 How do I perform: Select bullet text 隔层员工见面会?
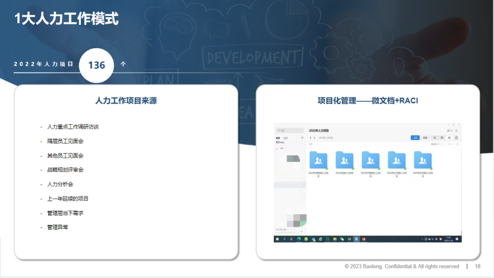click(65, 141)
